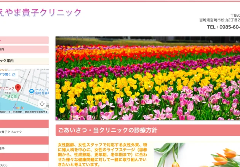Open '利用規約' map terms link
Viewport: 240px width, 167px height.
coord(18,112)
